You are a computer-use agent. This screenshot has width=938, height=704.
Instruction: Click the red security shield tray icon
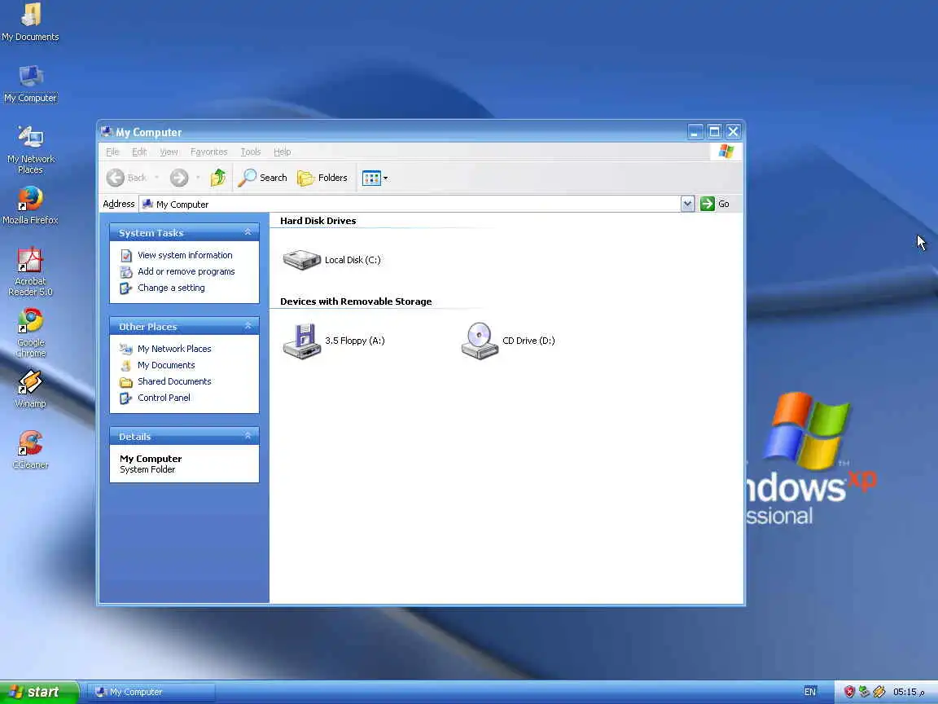pos(849,692)
